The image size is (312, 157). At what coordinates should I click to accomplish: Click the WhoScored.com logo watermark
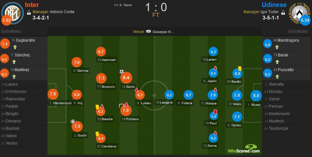click(244, 149)
